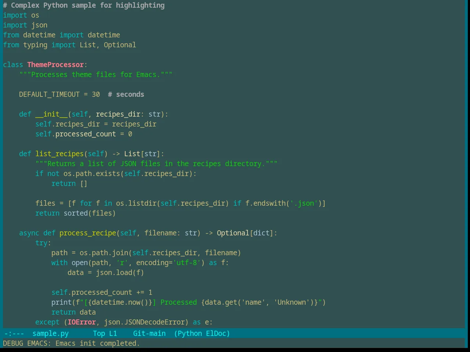The height and width of the screenshot is (352, 470).
Task: Click the 'try:' keyword line
Action: [x=43, y=243]
